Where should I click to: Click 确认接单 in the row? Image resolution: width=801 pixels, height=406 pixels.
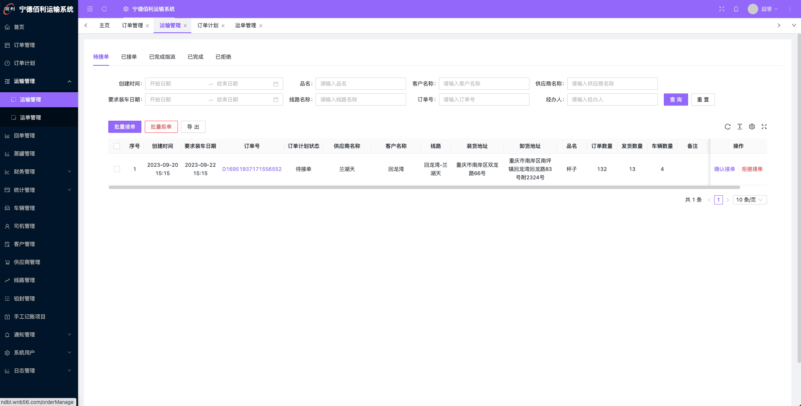(725, 169)
